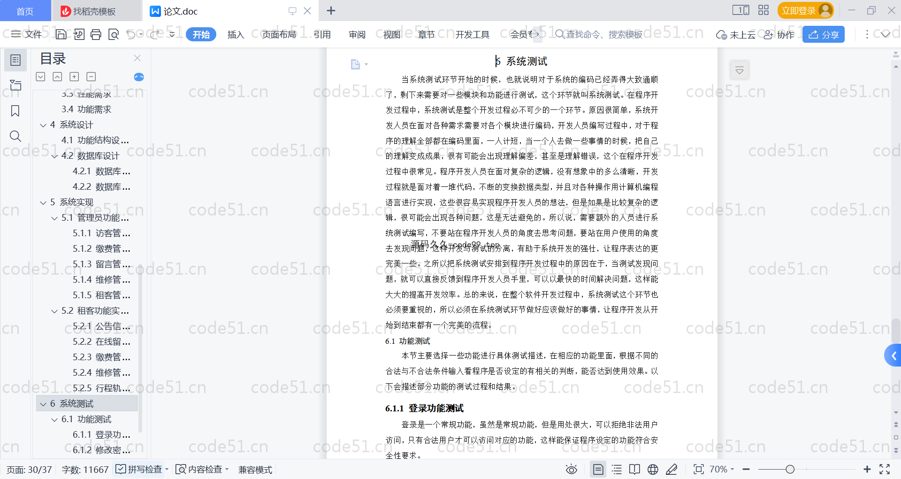This screenshot has height=479, width=901.
Task: Click the expand-all-levels icon in 目录 panel
Action: [41, 77]
